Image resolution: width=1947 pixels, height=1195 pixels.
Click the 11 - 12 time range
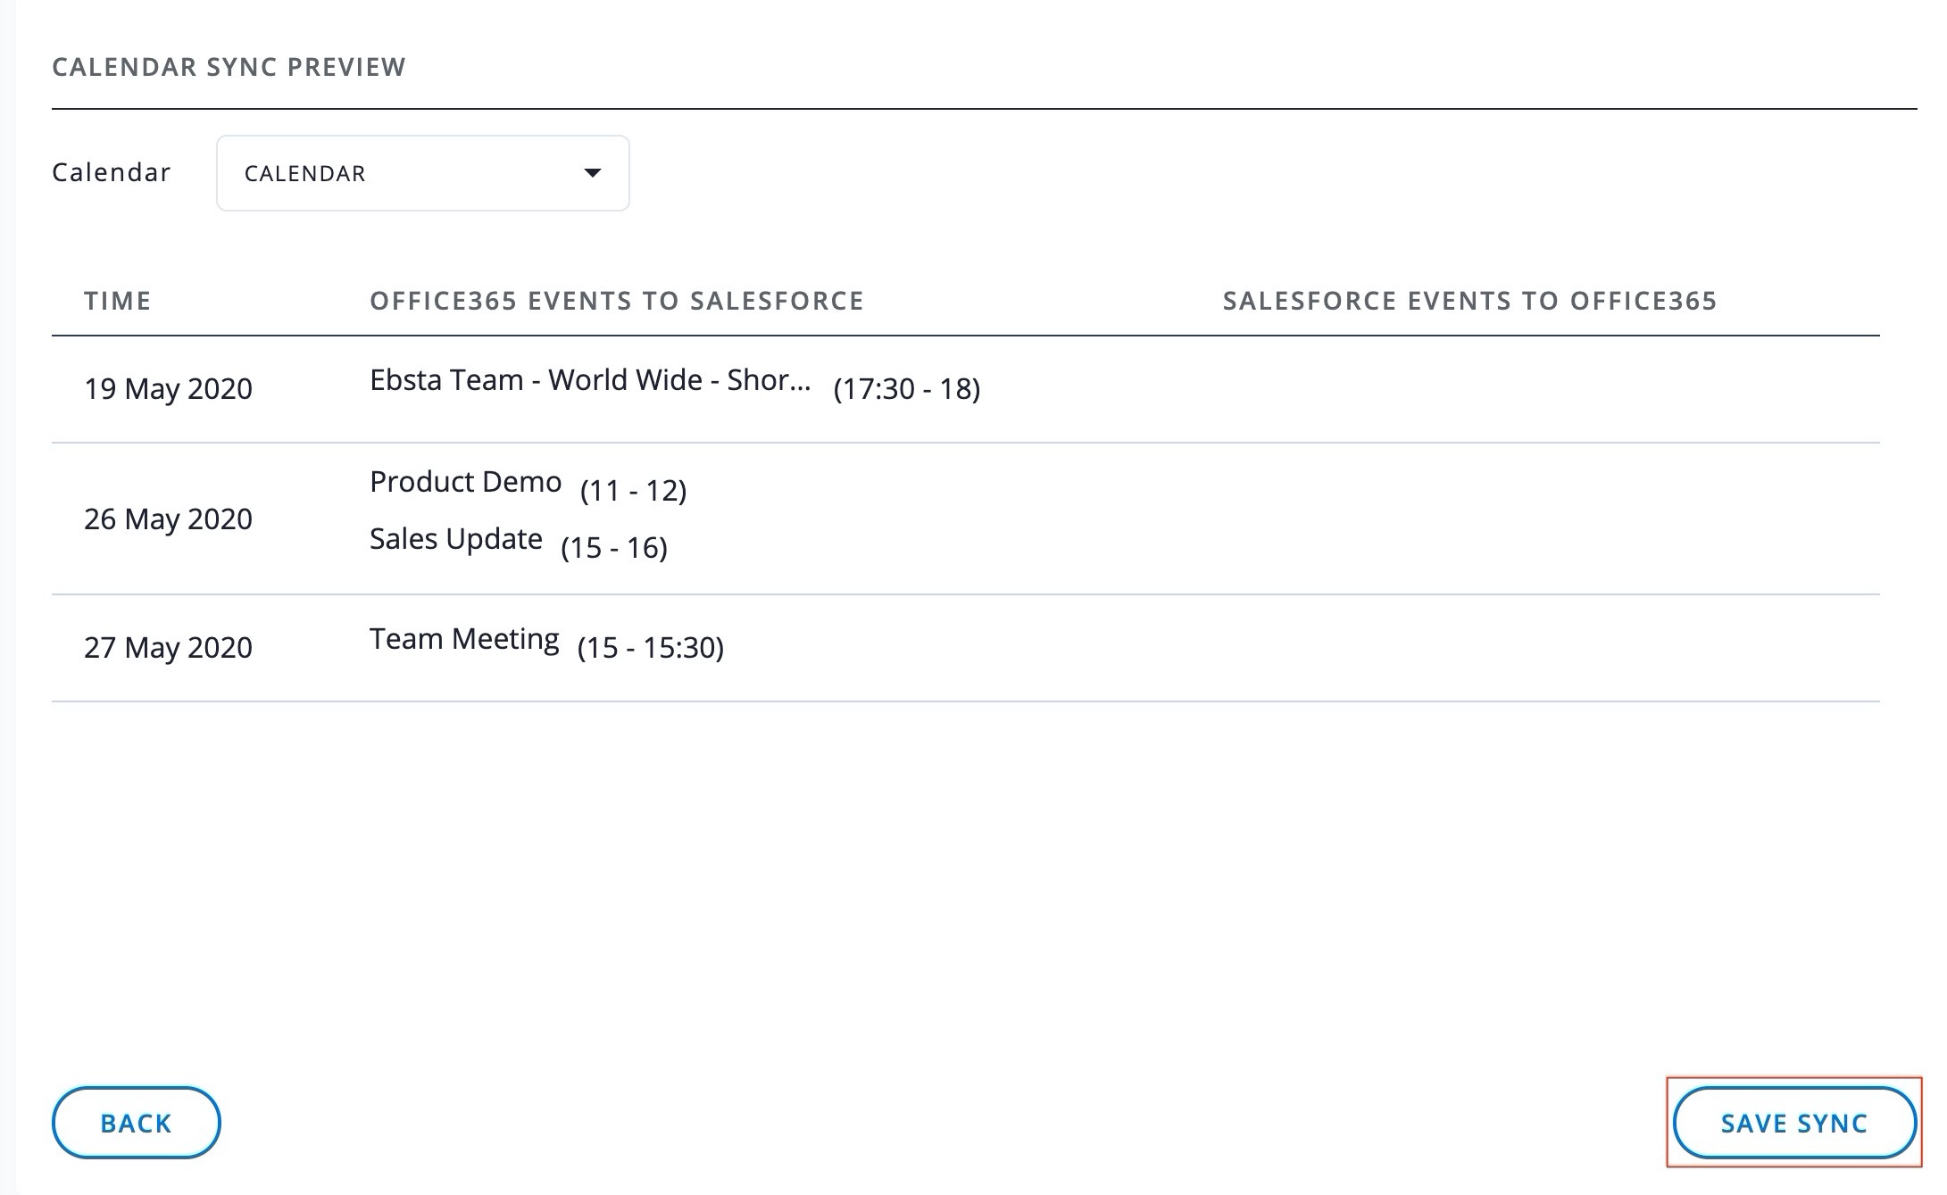pyautogui.click(x=633, y=491)
